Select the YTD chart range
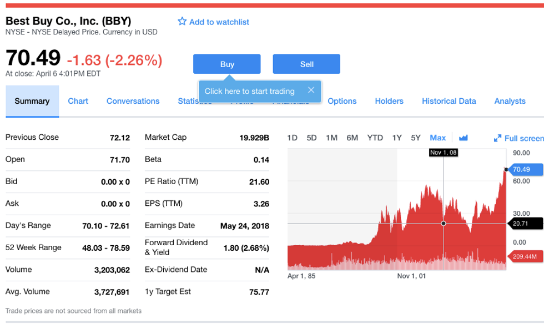The height and width of the screenshot is (324, 544). click(375, 138)
